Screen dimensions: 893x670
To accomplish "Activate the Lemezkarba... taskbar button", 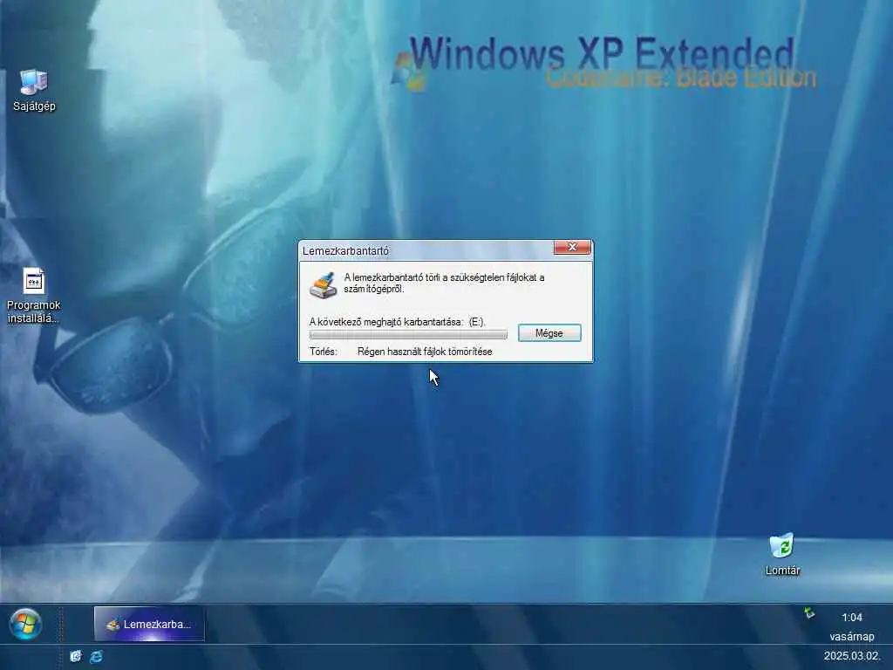I will [x=149, y=624].
